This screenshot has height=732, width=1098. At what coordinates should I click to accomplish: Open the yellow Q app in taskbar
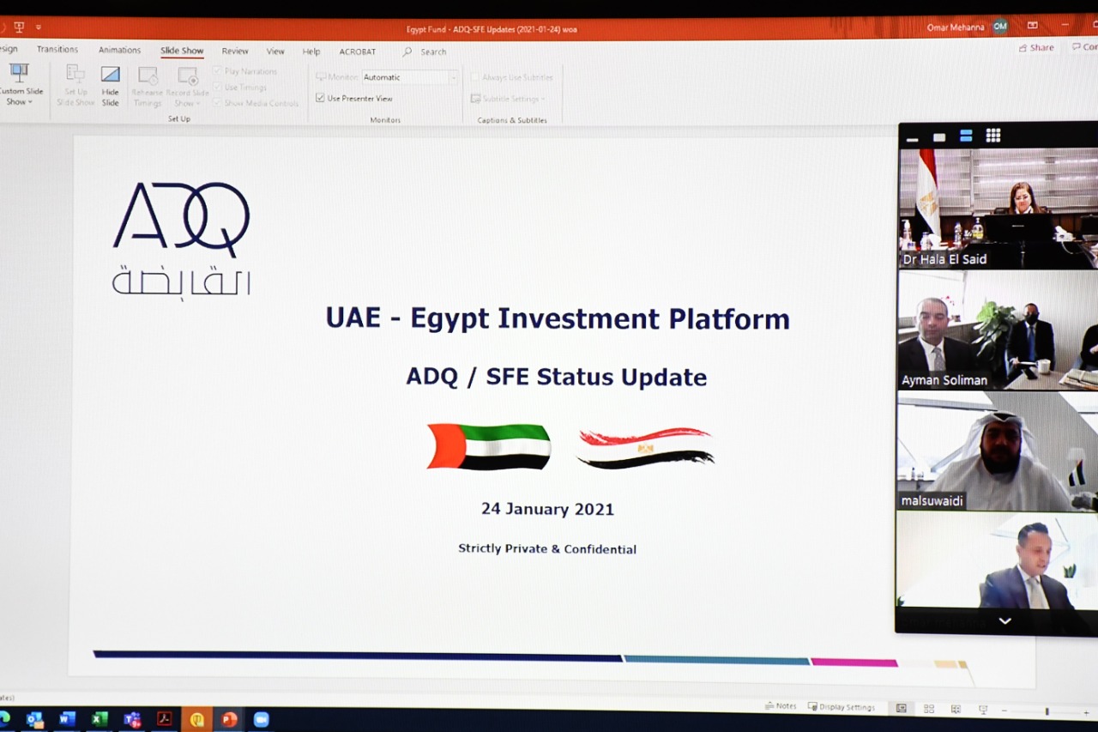pos(196,719)
